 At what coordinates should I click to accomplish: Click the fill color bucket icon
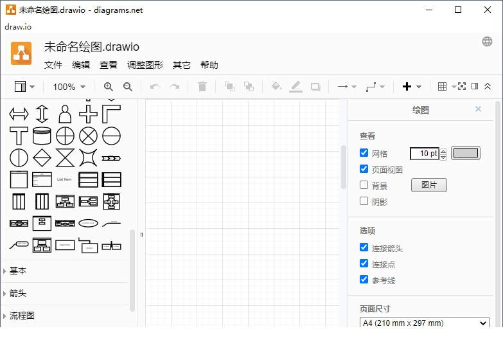[276, 86]
